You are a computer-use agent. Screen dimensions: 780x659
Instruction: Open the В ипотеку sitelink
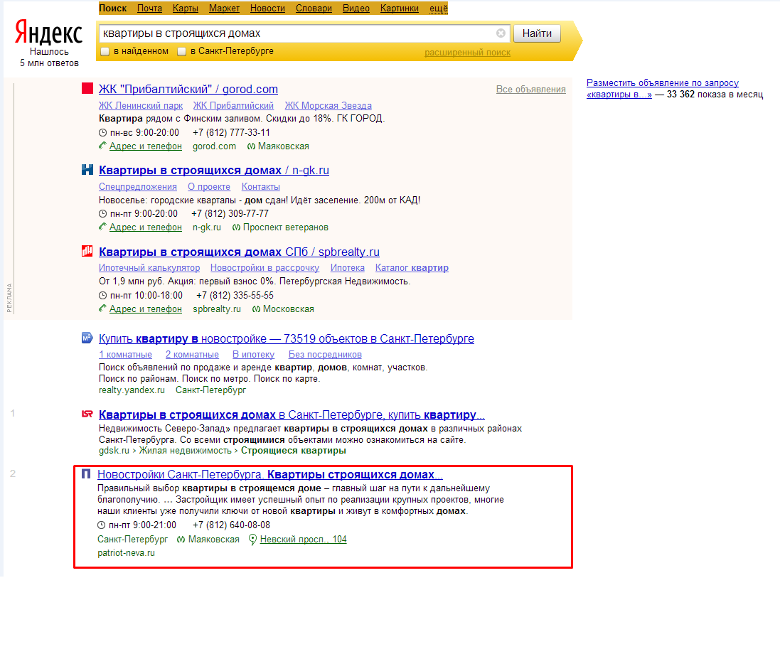click(x=254, y=355)
